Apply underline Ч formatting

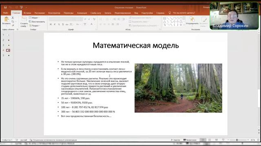[59, 24]
